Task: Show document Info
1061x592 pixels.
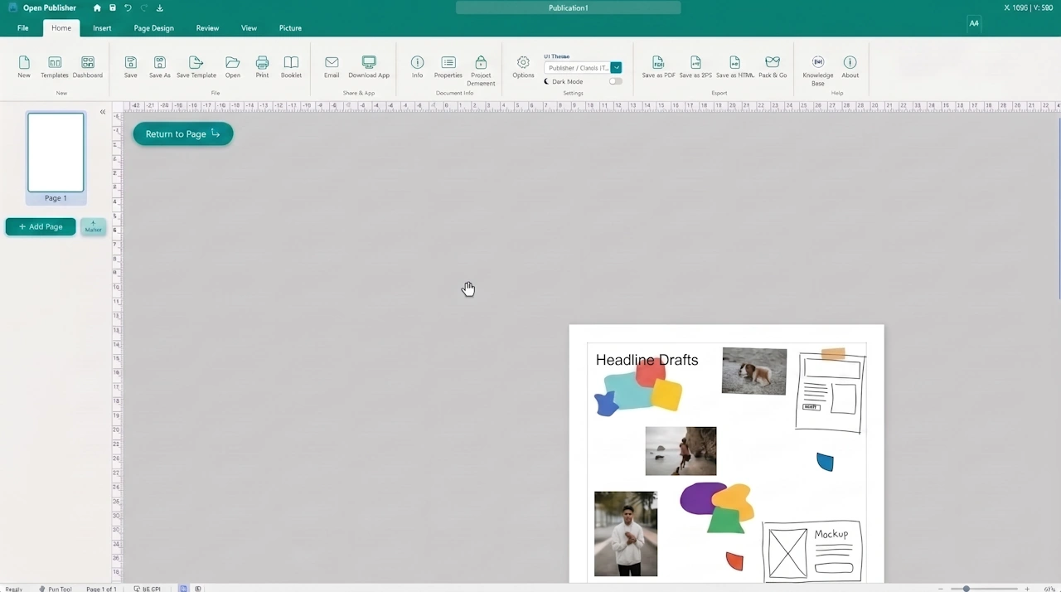Action: 418,67
